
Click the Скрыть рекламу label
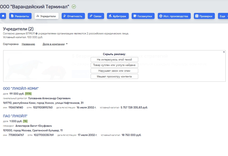point(114,54)
